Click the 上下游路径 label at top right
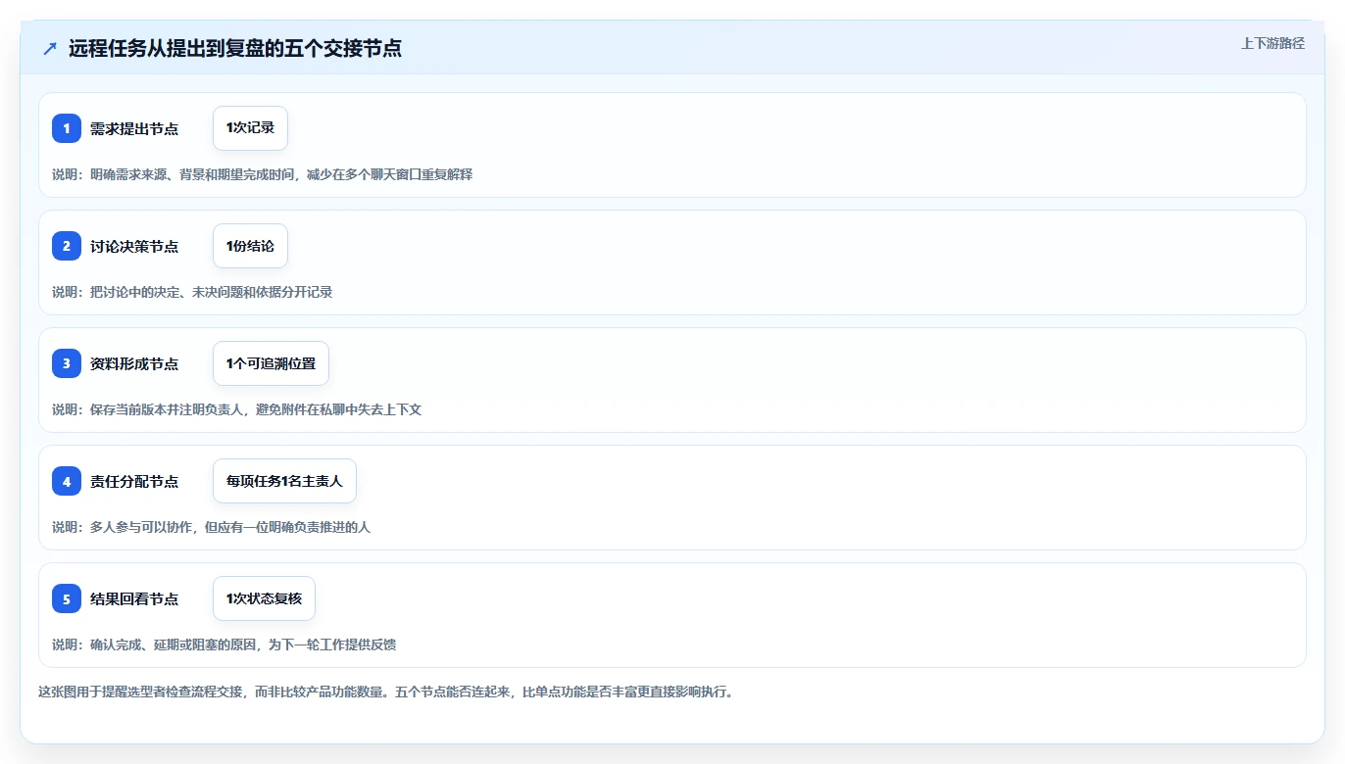This screenshot has width=1345, height=764. [1272, 43]
